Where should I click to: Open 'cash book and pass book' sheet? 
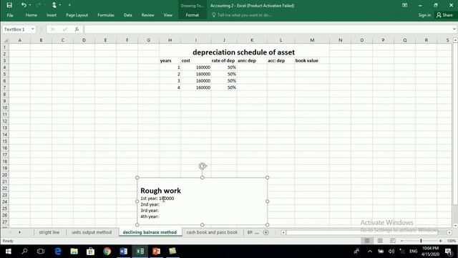[x=212, y=232]
